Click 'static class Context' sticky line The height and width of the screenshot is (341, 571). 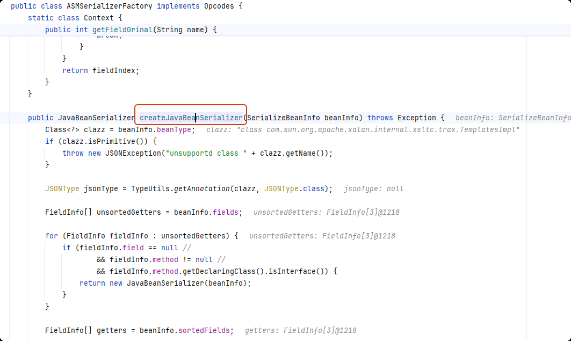[75, 18]
